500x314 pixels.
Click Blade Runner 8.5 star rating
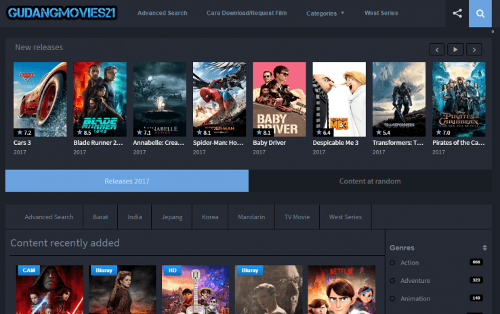84,132
